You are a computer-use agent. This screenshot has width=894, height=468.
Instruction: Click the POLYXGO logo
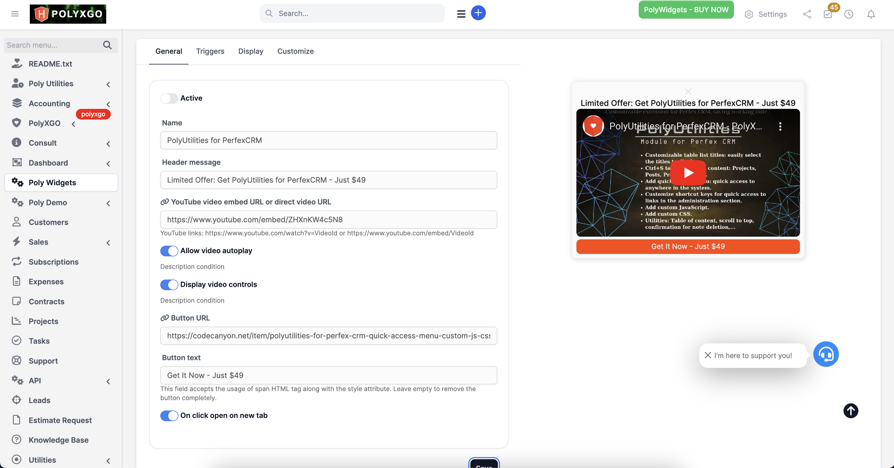68,14
